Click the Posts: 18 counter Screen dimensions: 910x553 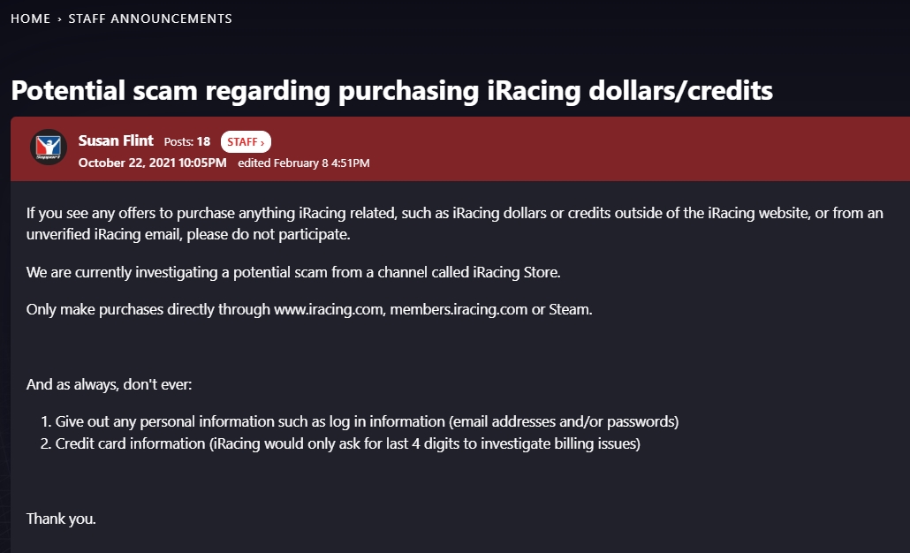coord(186,141)
